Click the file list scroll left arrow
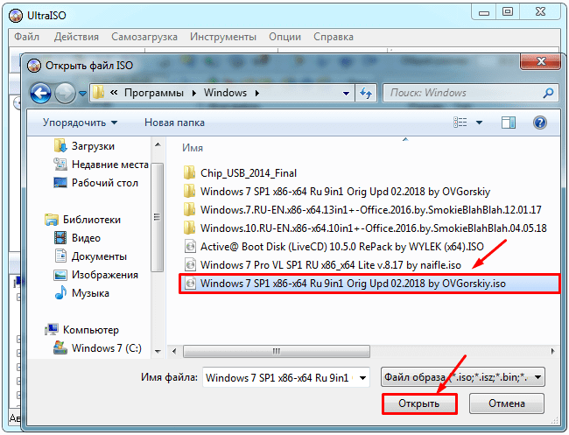Screen dimensions: 569x435 pyautogui.click(x=174, y=351)
